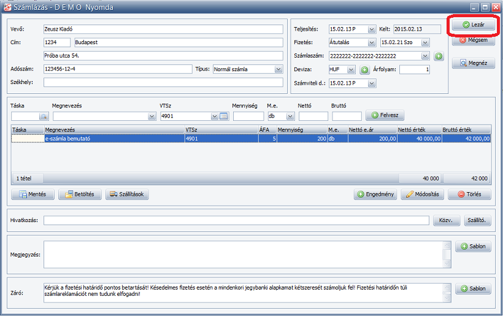Expand the Fizetés payment method dropdown
Screen dimensions: 503x316
click(372, 42)
